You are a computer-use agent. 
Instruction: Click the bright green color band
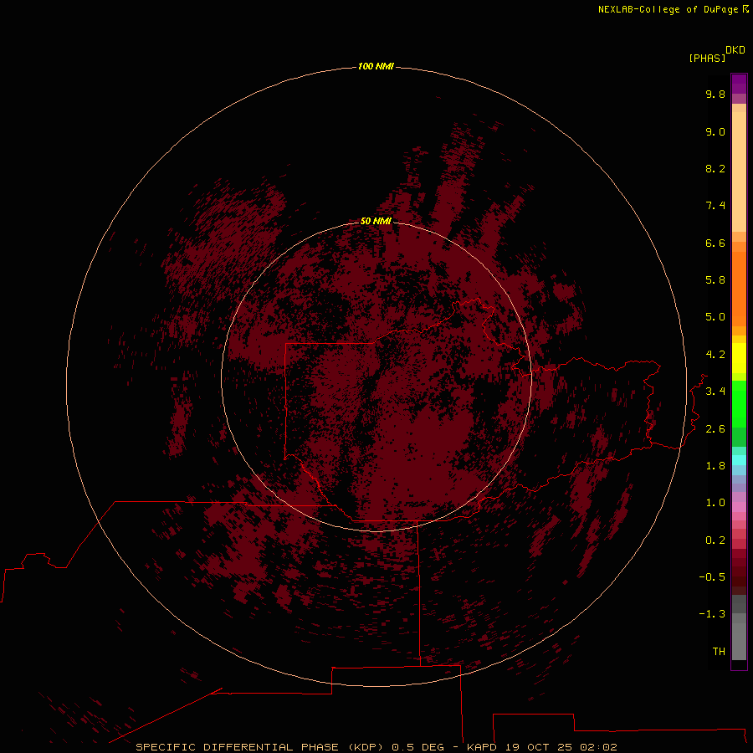coord(739,403)
